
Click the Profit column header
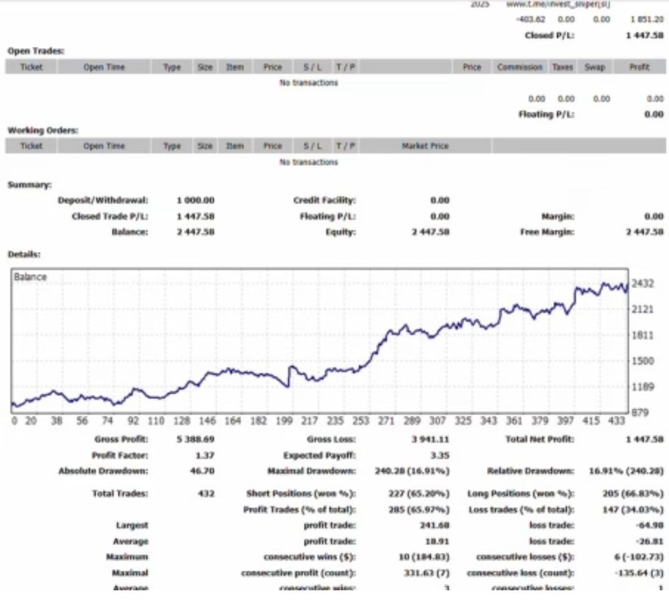(x=639, y=67)
